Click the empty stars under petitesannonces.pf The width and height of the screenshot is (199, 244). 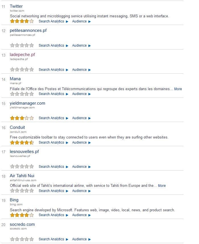click(x=22, y=46)
